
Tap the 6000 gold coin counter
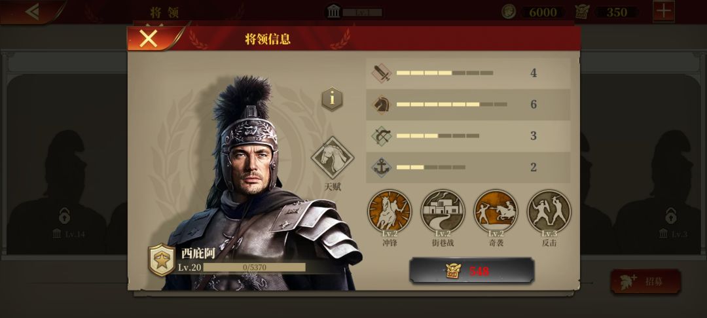click(534, 12)
